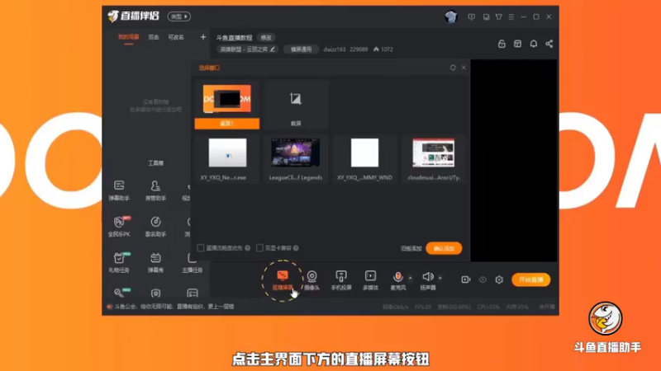Click the user avatar in title bar
Image resolution: width=661 pixels, height=371 pixels.
(x=451, y=16)
